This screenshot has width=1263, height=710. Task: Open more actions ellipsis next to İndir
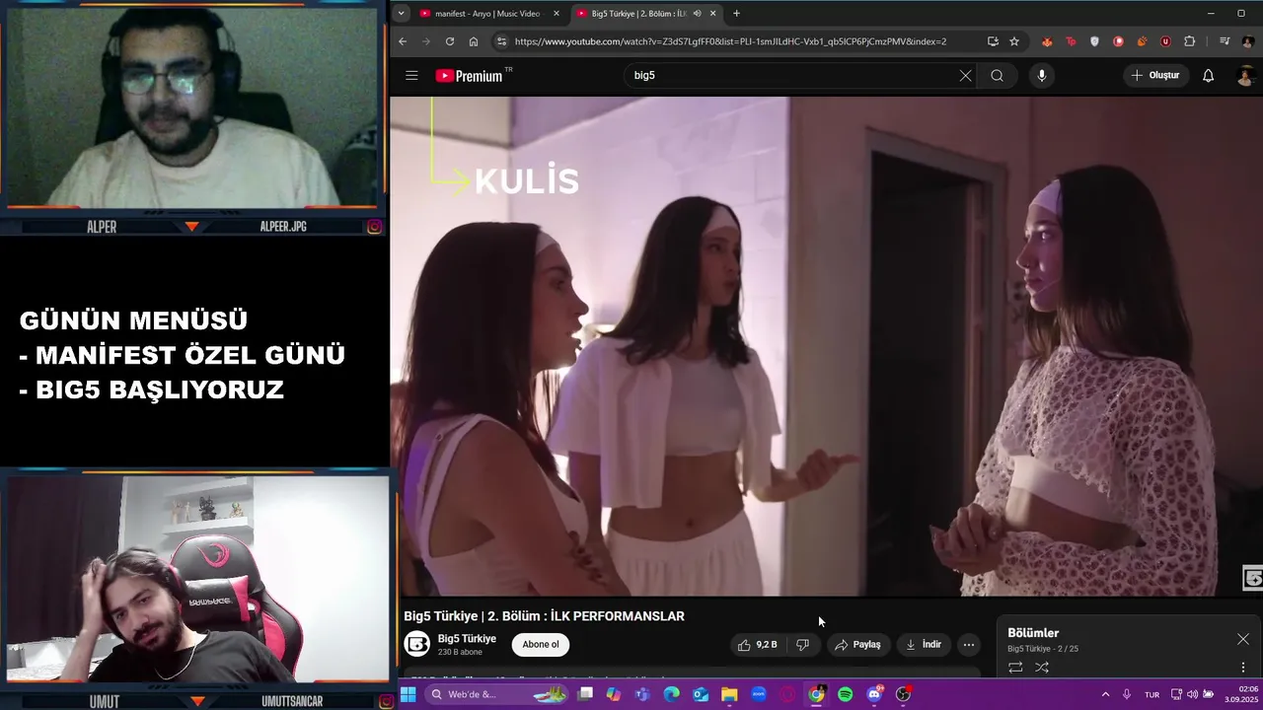(969, 645)
